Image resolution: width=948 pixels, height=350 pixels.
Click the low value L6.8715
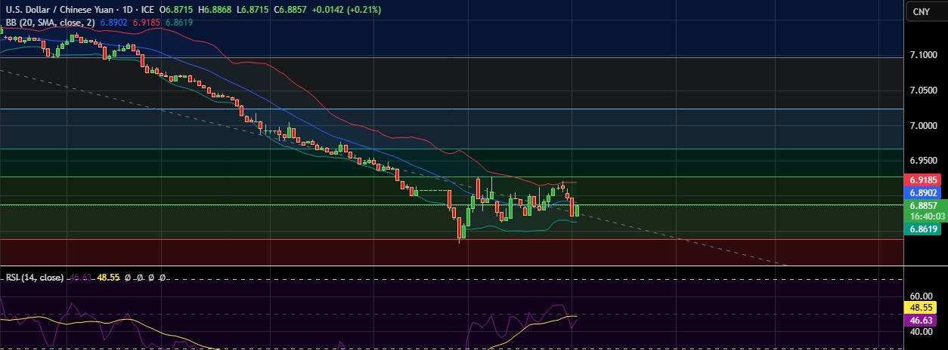[251, 10]
